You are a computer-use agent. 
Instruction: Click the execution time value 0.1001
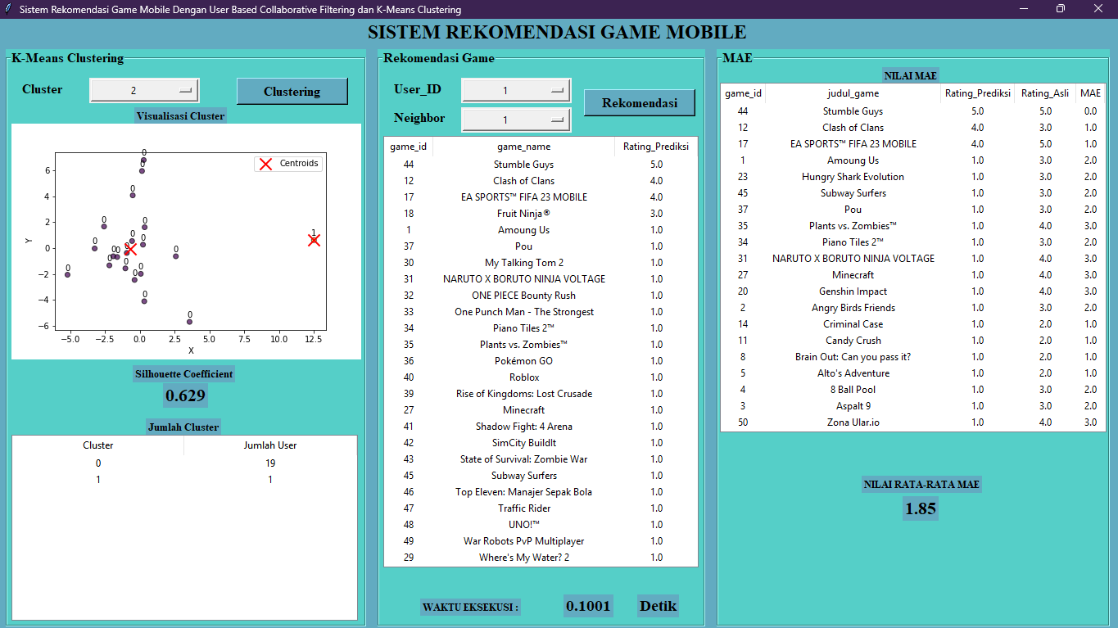click(x=587, y=605)
